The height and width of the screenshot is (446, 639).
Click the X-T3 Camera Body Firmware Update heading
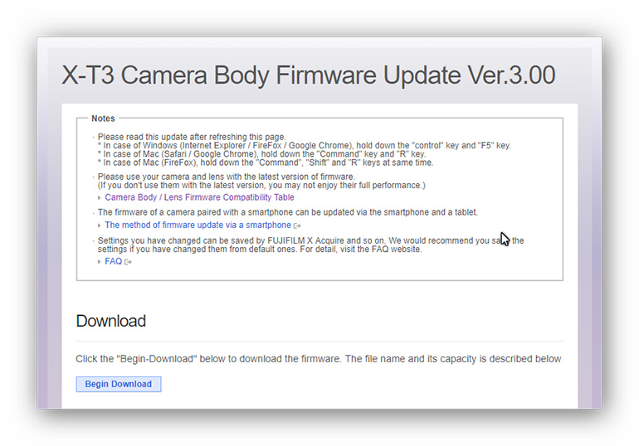pyautogui.click(x=308, y=75)
